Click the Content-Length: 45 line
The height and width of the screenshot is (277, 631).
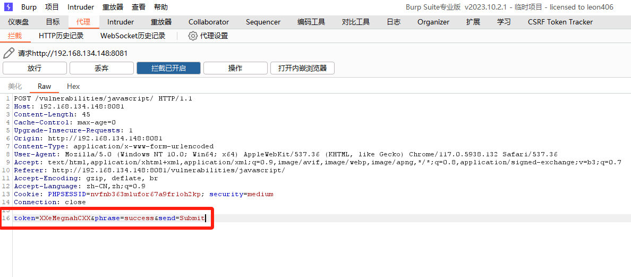(52, 114)
